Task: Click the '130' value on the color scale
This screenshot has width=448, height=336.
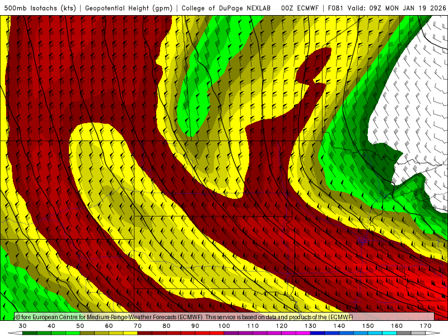Action: point(311,326)
